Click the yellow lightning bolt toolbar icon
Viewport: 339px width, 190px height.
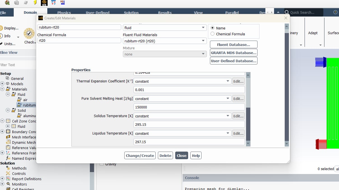point(35,3)
